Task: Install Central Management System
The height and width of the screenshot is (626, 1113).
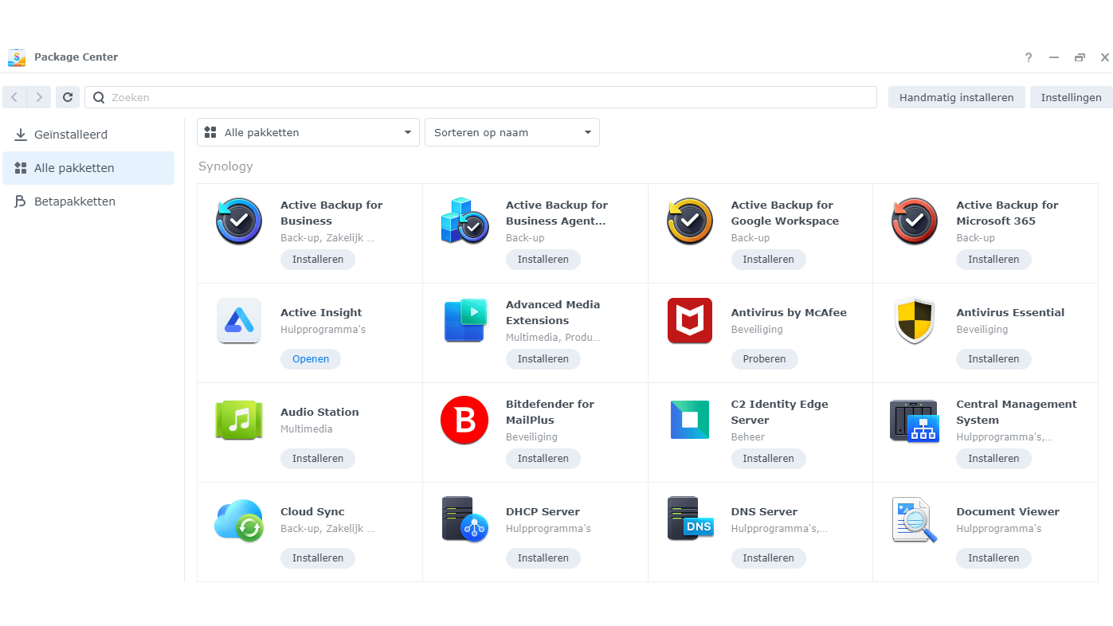Action: [x=993, y=459]
